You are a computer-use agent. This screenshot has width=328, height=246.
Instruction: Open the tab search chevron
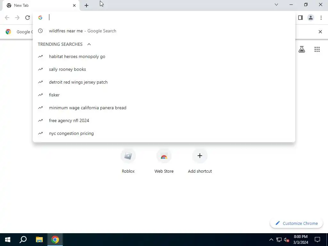coord(276,4)
